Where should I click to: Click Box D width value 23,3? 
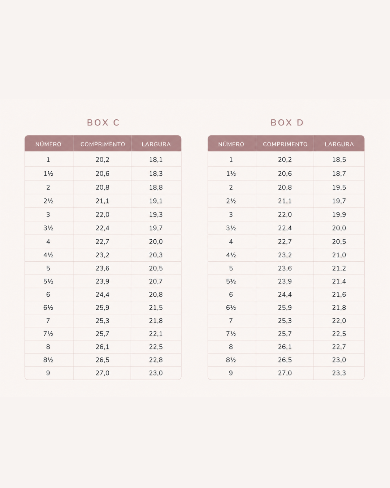(339, 373)
